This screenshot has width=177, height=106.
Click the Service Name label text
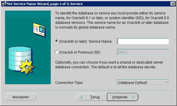click(101, 42)
